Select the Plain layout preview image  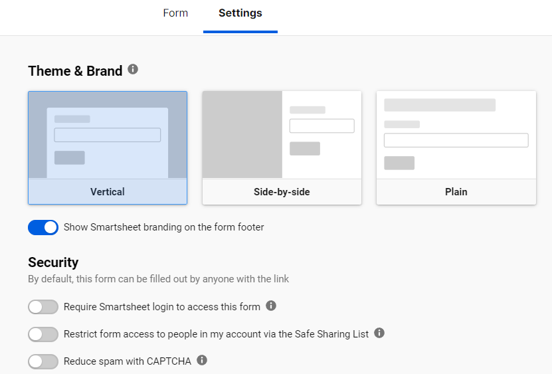pyautogui.click(x=456, y=135)
